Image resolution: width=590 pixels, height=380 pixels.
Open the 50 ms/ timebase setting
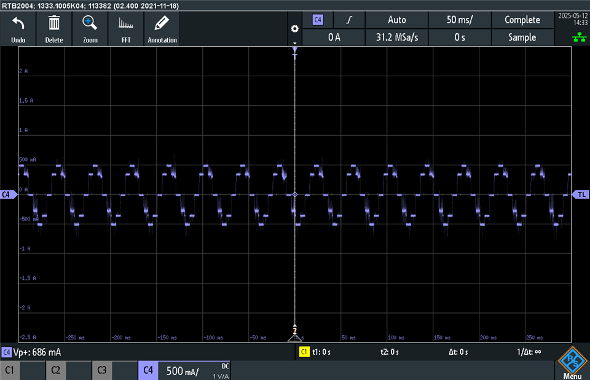tap(460, 20)
